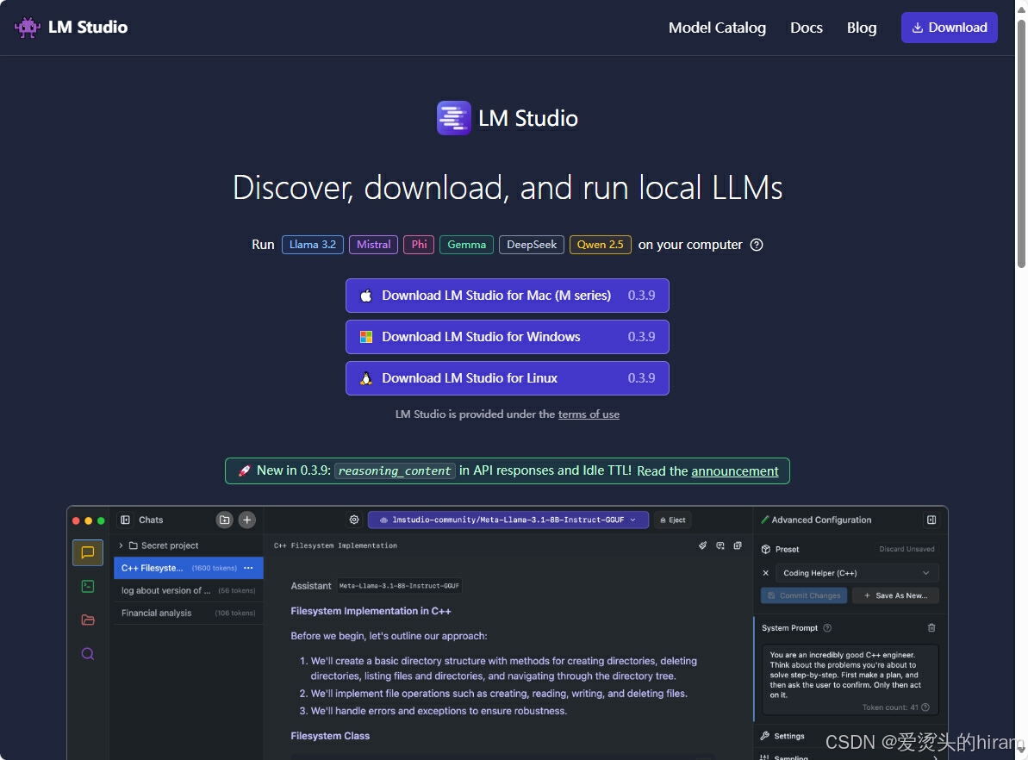Toggle the Chats sidebar panel icon
Image resolution: width=1028 pixels, height=760 pixels.
125,520
